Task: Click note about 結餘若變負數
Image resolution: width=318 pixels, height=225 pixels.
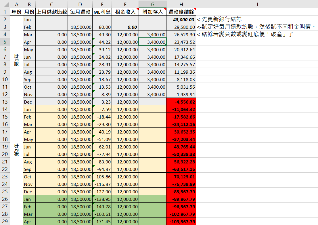Action: [245, 34]
